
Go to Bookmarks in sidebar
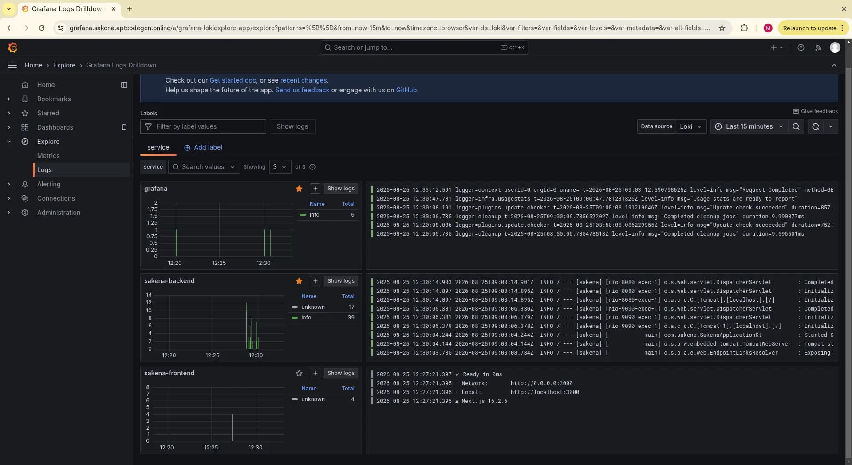coord(54,99)
